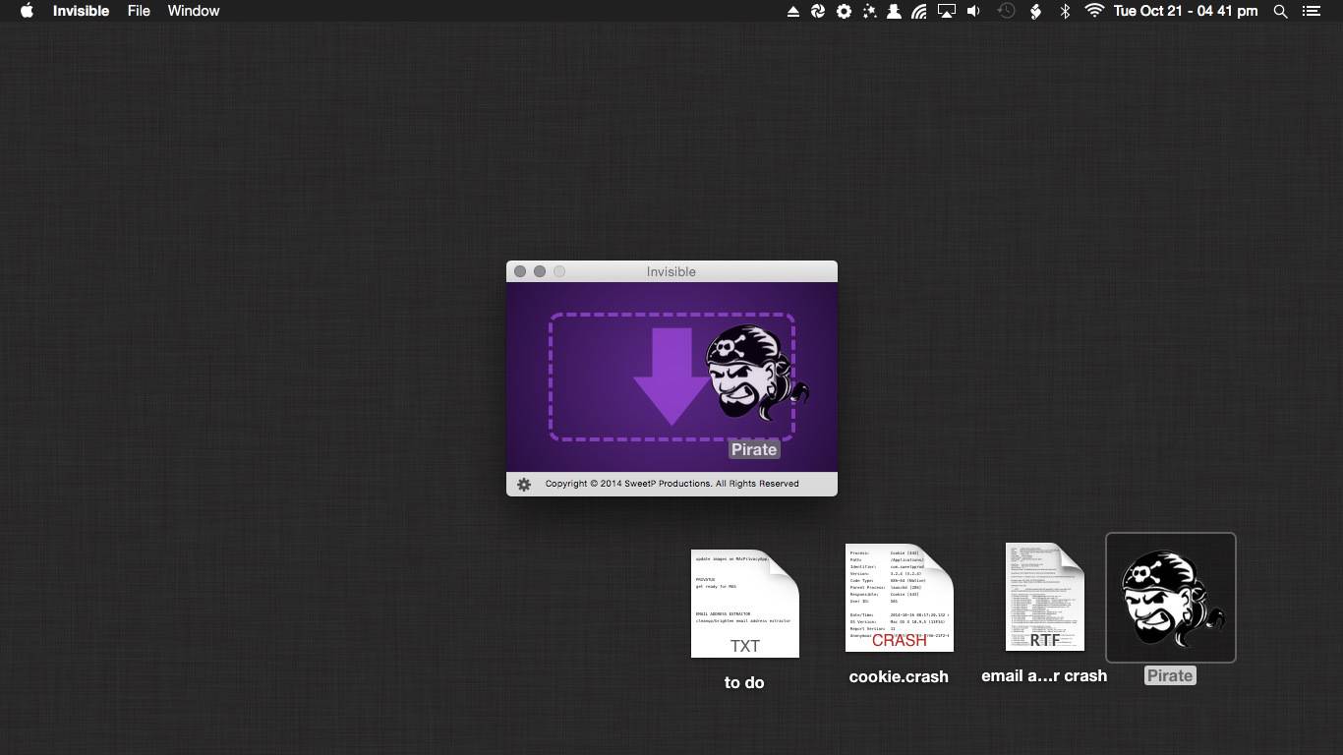Minimize the Invisible window

click(540, 271)
